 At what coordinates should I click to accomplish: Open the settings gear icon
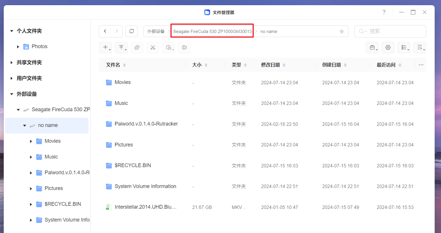388,47
